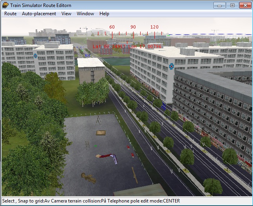Click the compass marker labeled 120
The width and height of the screenshot is (253, 206).
coord(154,27)
